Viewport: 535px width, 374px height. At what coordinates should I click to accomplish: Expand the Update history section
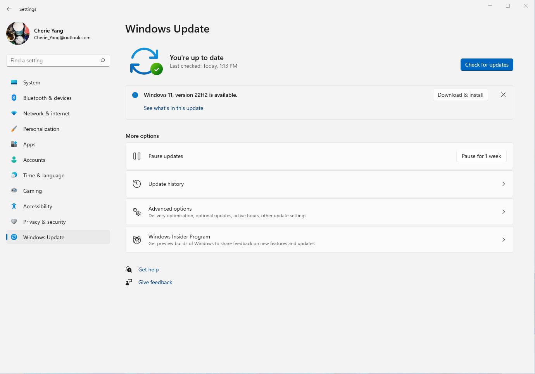504,184
